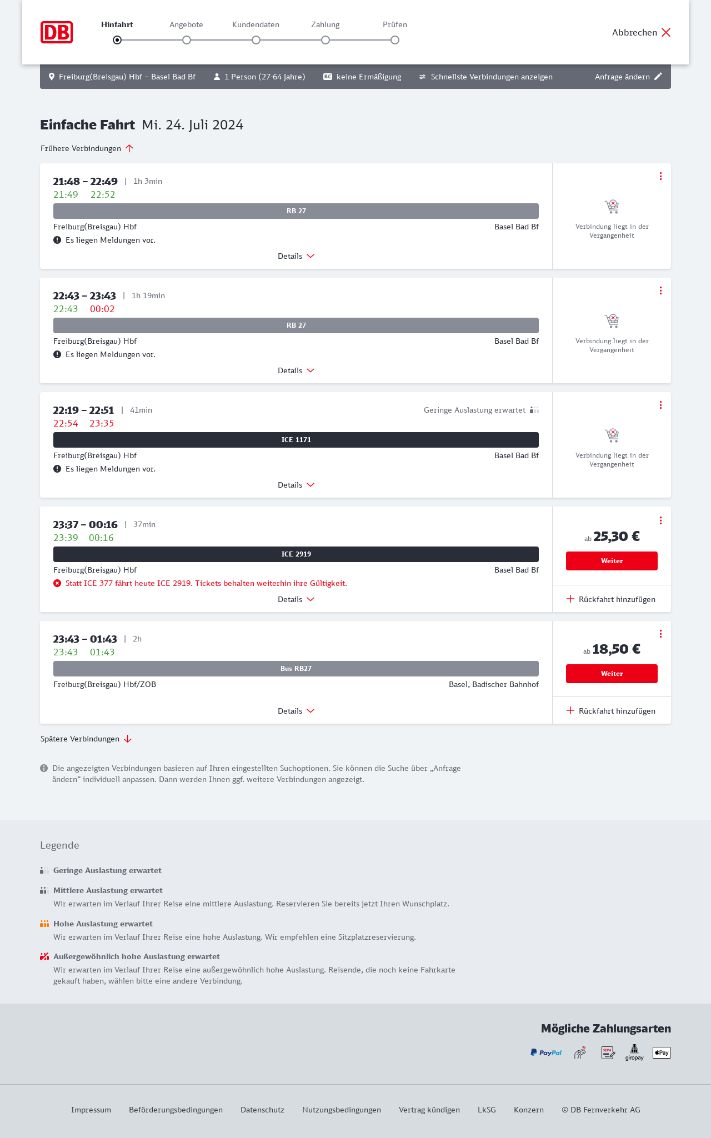Select the Hinfahrt step radio marker

tap(117, 40)
